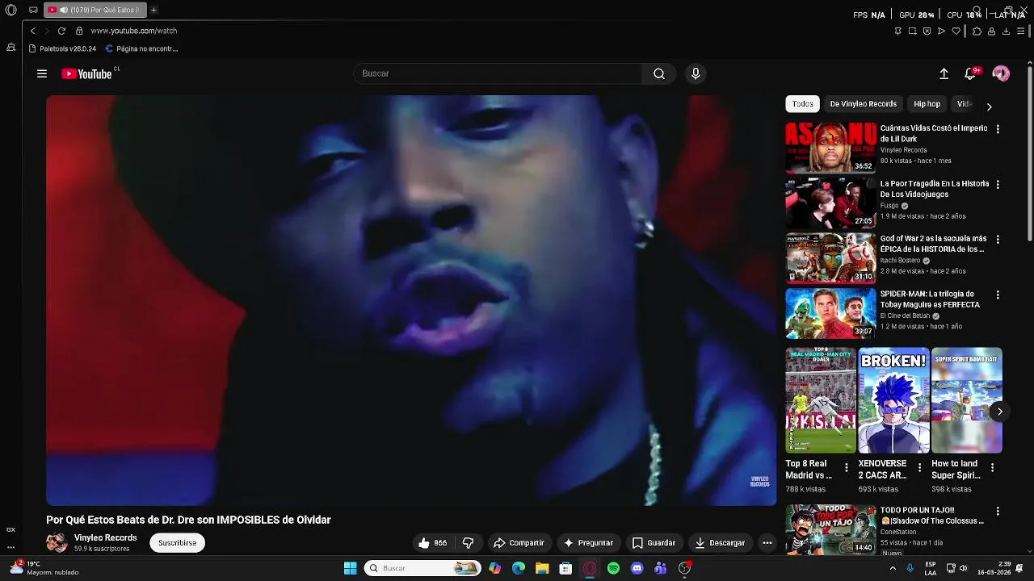Share the video with Compartir

(519, 543)
